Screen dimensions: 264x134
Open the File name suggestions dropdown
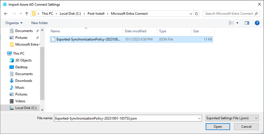click(x=200, y=118)
